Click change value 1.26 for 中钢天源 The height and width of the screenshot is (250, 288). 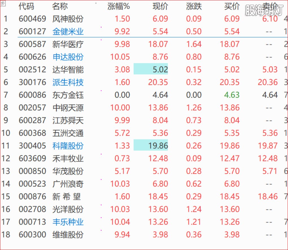tap(194, 108)
